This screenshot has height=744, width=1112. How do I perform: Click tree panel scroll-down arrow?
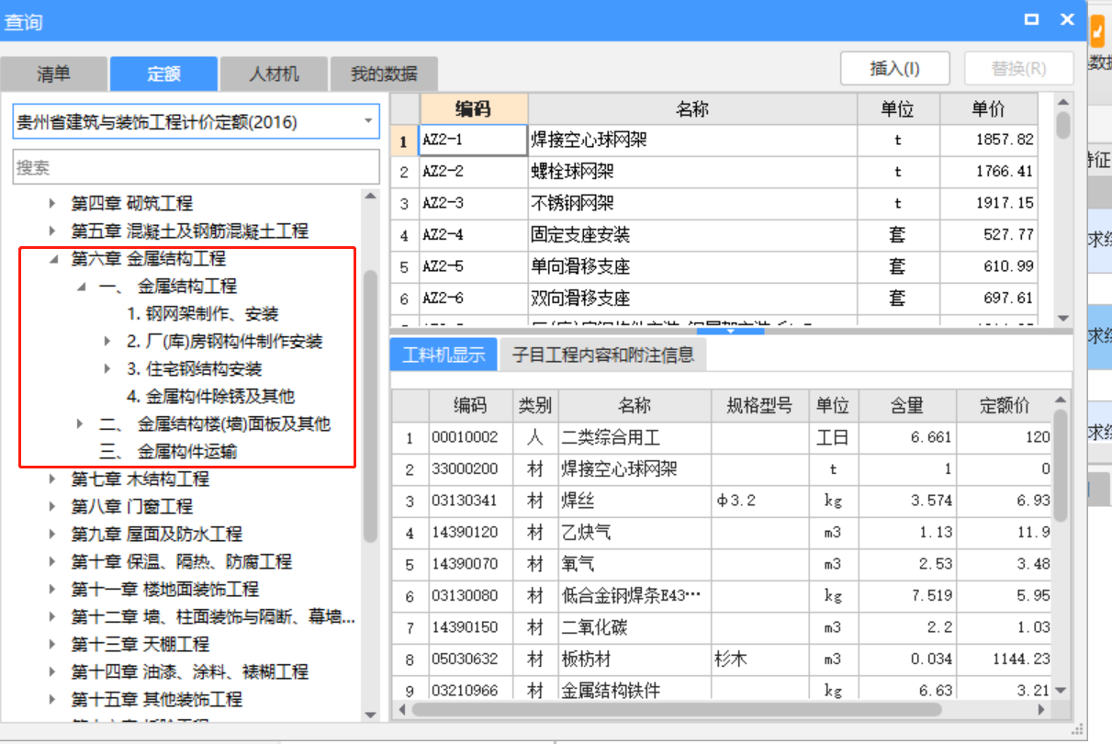pyautogui.click(x=370, y=714)
